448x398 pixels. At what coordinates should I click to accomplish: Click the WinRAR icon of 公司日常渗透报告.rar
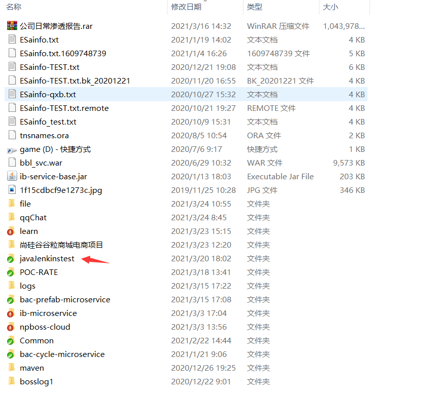(12, 26)
